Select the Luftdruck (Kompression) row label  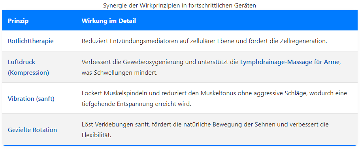pos(28,67)
